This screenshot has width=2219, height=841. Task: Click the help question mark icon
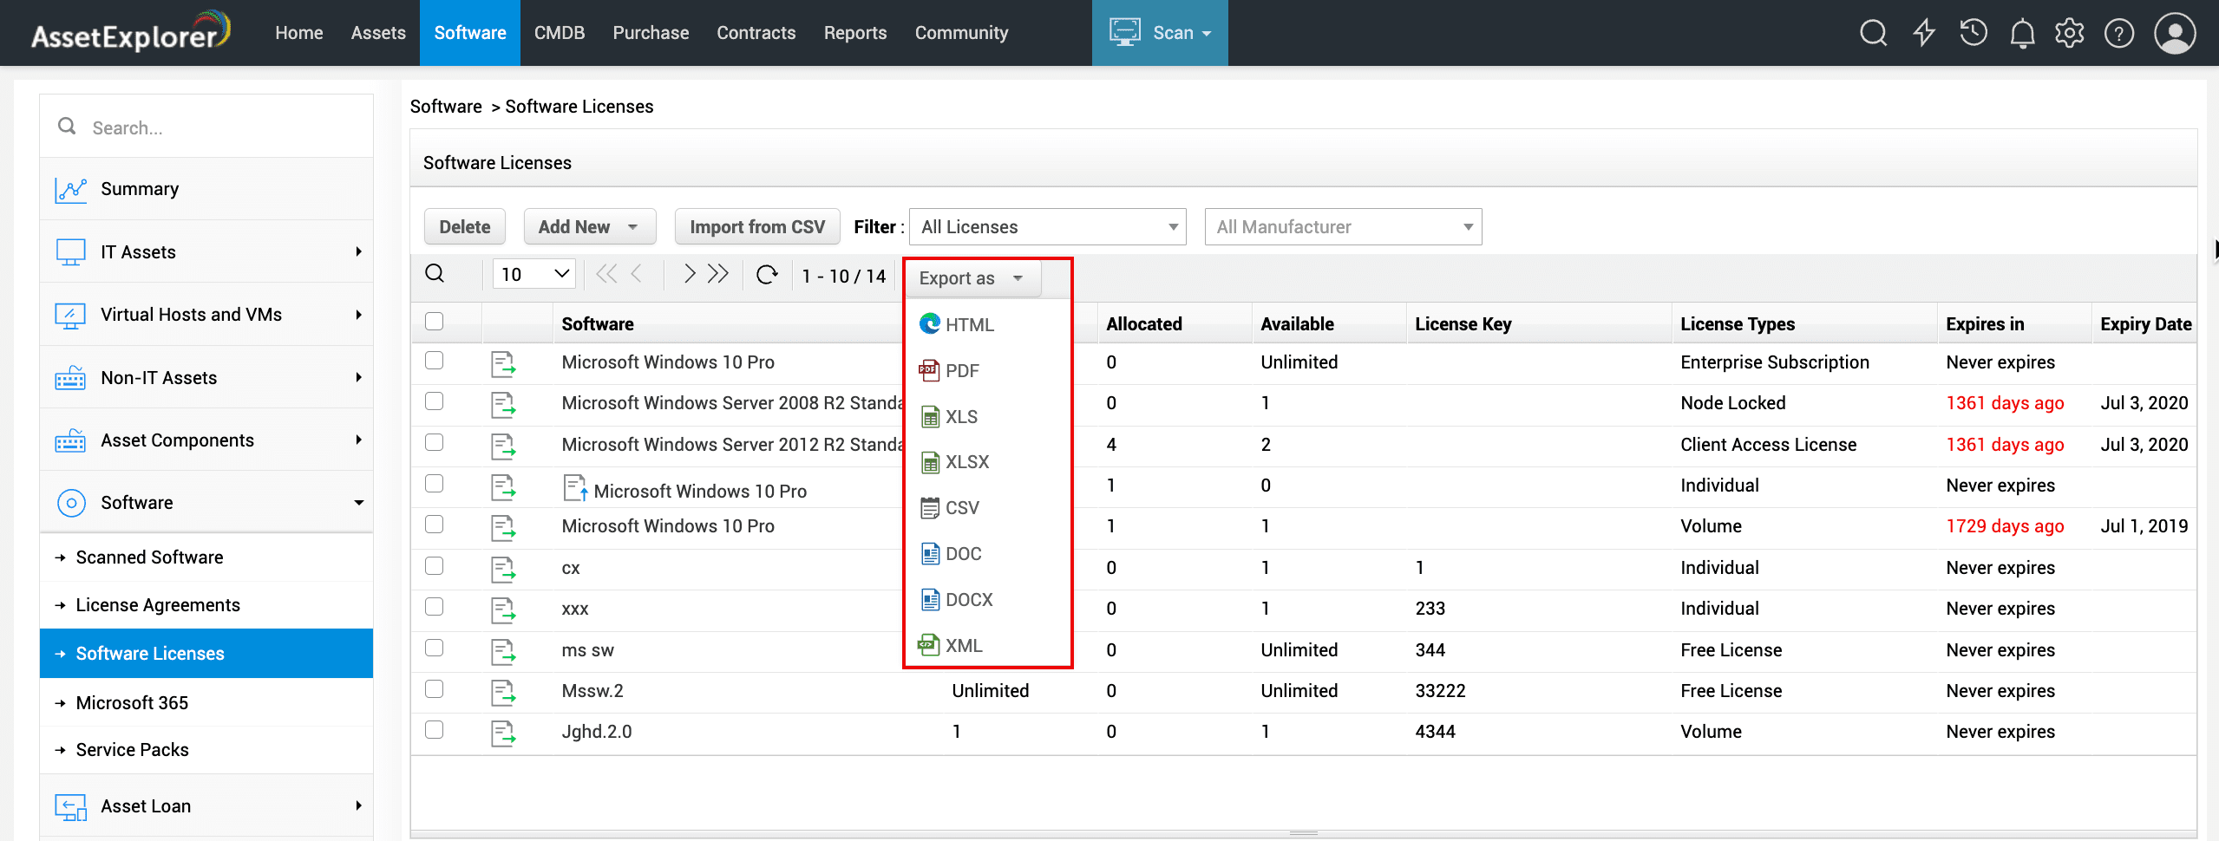tap(2118, 33)
